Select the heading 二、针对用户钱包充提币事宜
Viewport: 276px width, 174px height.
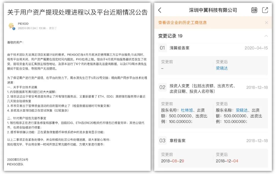pos(27,118)
